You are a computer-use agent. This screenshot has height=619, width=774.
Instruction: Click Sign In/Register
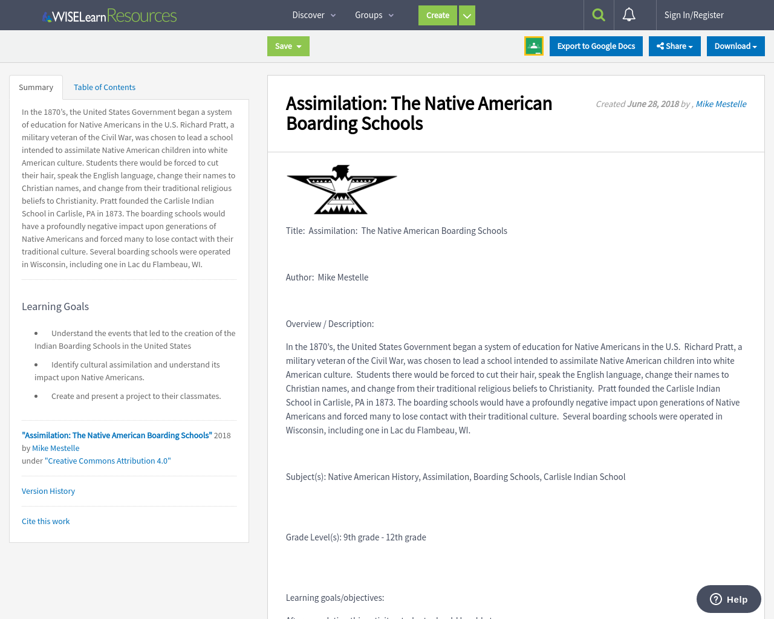694,14
